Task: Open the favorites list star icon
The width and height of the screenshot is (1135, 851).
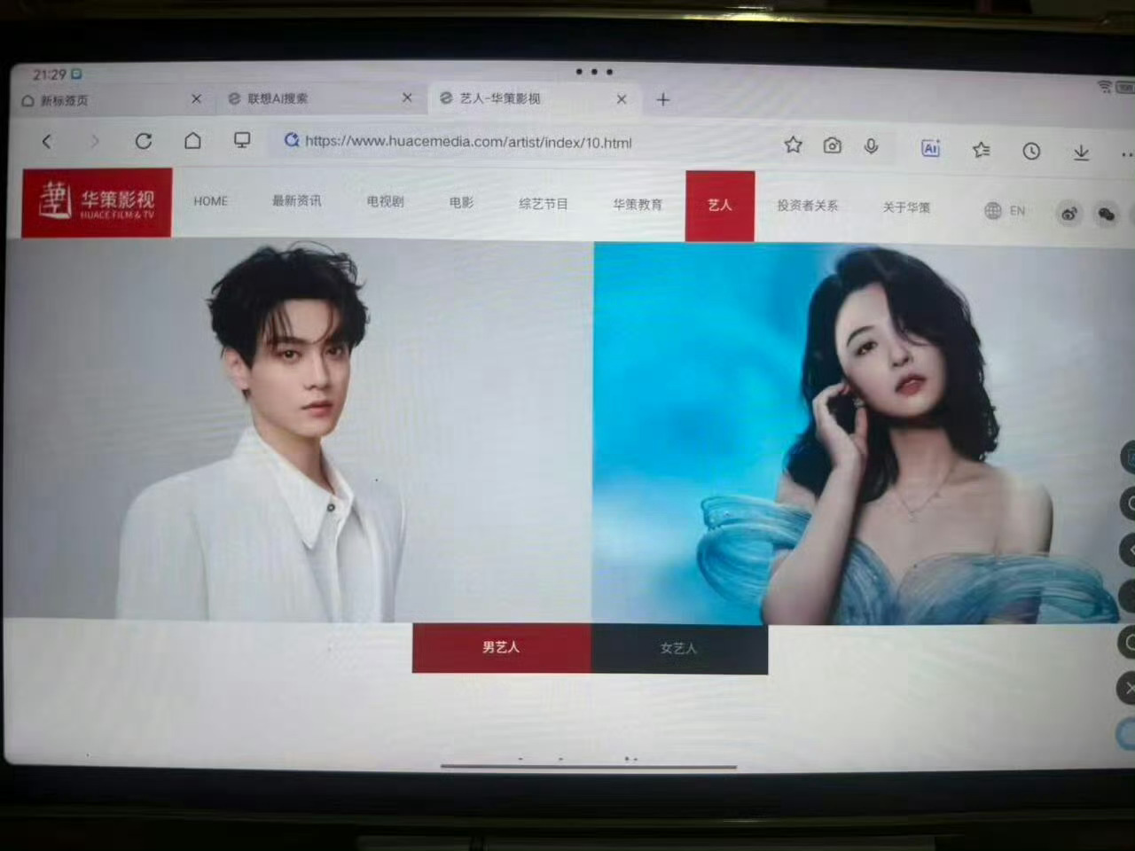Action: pos(981,150)
